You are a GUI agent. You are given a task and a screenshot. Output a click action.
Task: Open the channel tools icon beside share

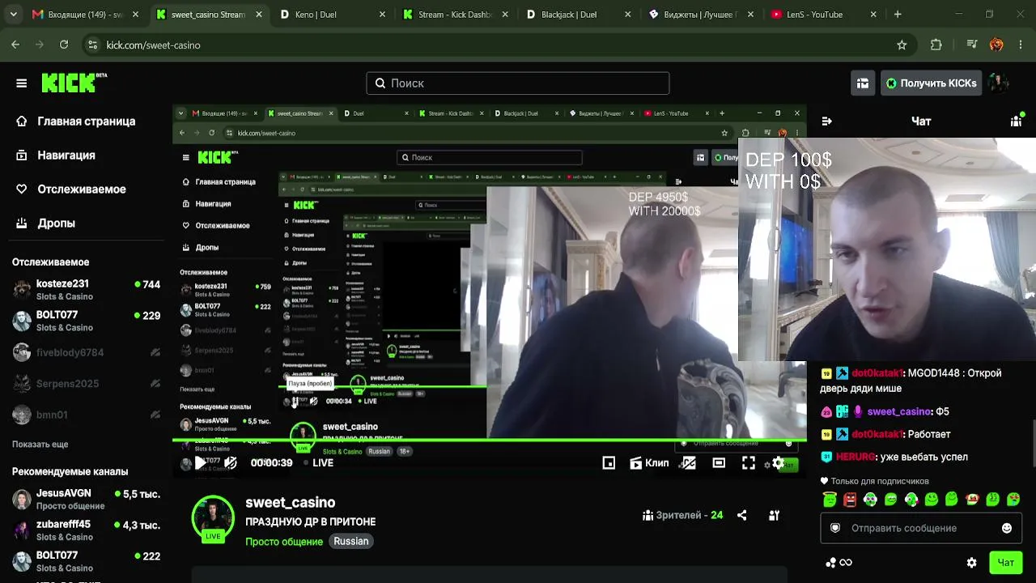(774, 515)
